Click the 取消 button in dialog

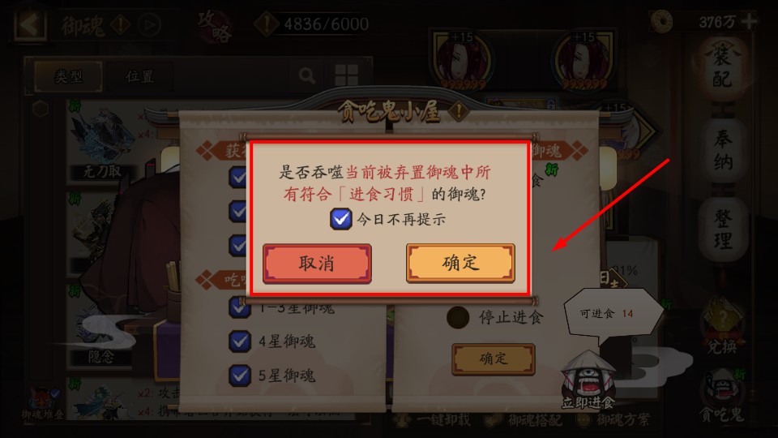(317, 263)
